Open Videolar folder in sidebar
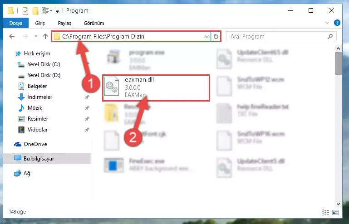The width and height of the screenshot is (349, 224). [33, 130]
